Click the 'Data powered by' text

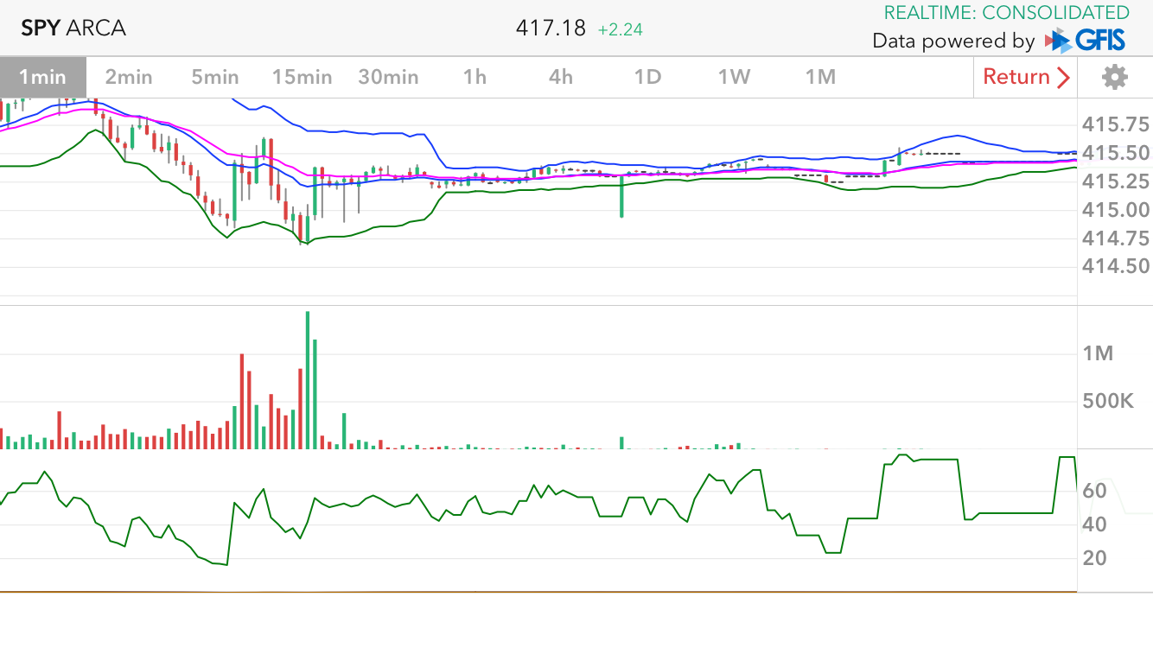tap(953, 41)
